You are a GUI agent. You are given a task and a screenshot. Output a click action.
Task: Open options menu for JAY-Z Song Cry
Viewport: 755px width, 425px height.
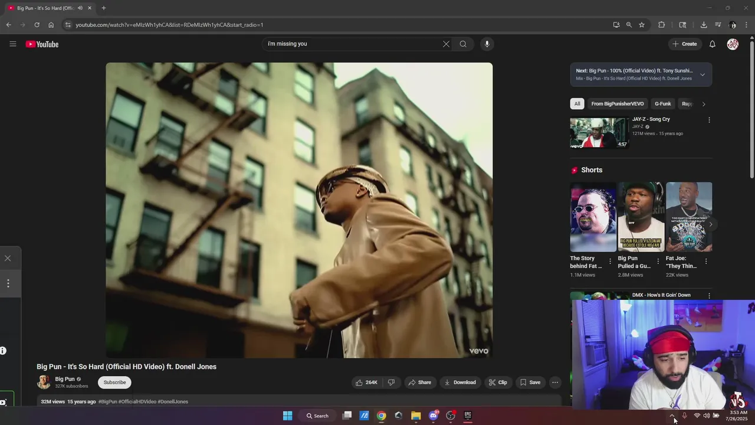709,120
